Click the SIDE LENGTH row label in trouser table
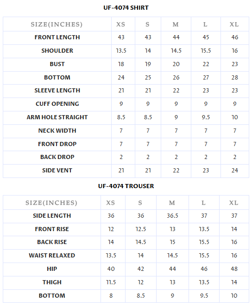This screenshot has width=252, height=306. [x=52, y=216]
